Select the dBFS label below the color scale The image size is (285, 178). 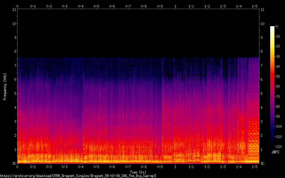(x=275, y=152)
